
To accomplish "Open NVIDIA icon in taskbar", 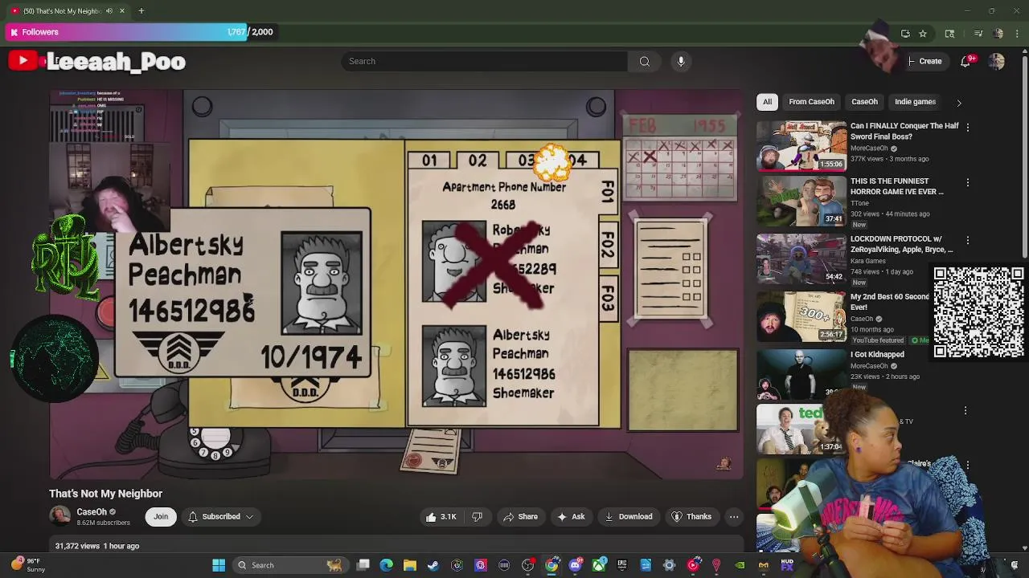I will (740, 565).
